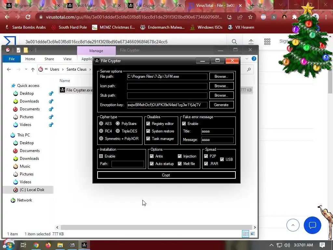Click the share page icon in the address bar
Viewport: 333px width, 250px height.
pyautogui.click(x=240, y=17)
